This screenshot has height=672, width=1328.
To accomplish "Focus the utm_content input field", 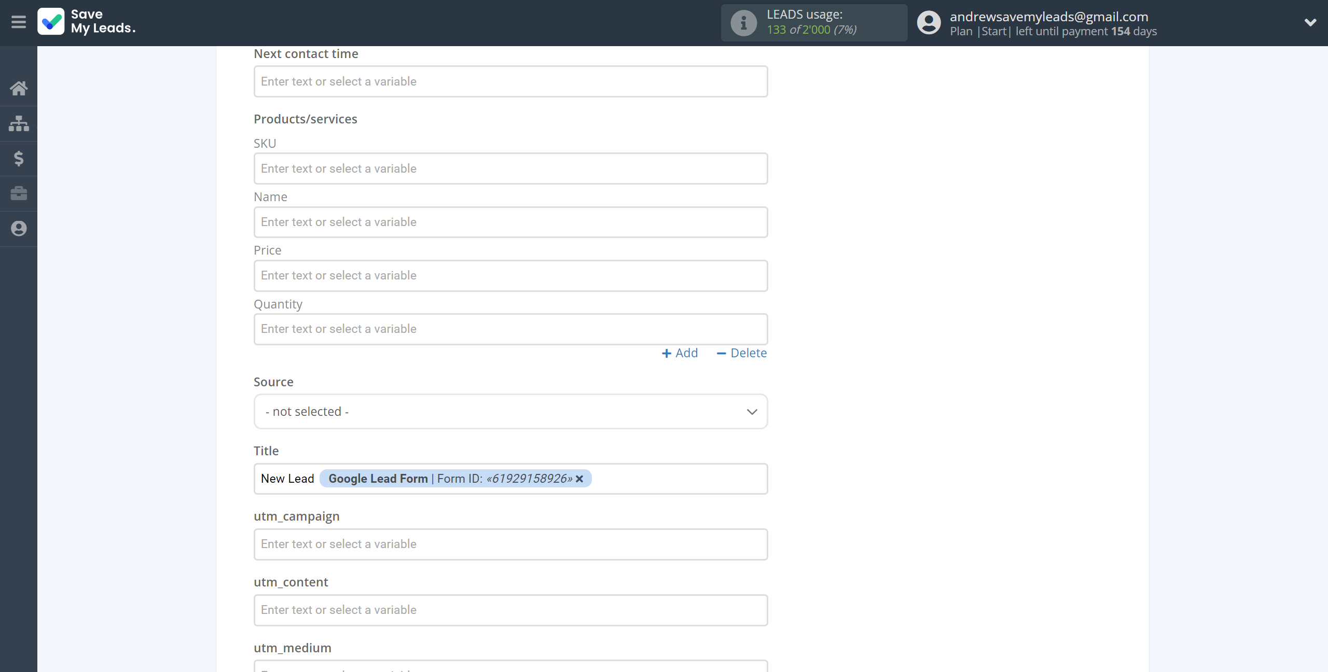I will pos(510,610).
